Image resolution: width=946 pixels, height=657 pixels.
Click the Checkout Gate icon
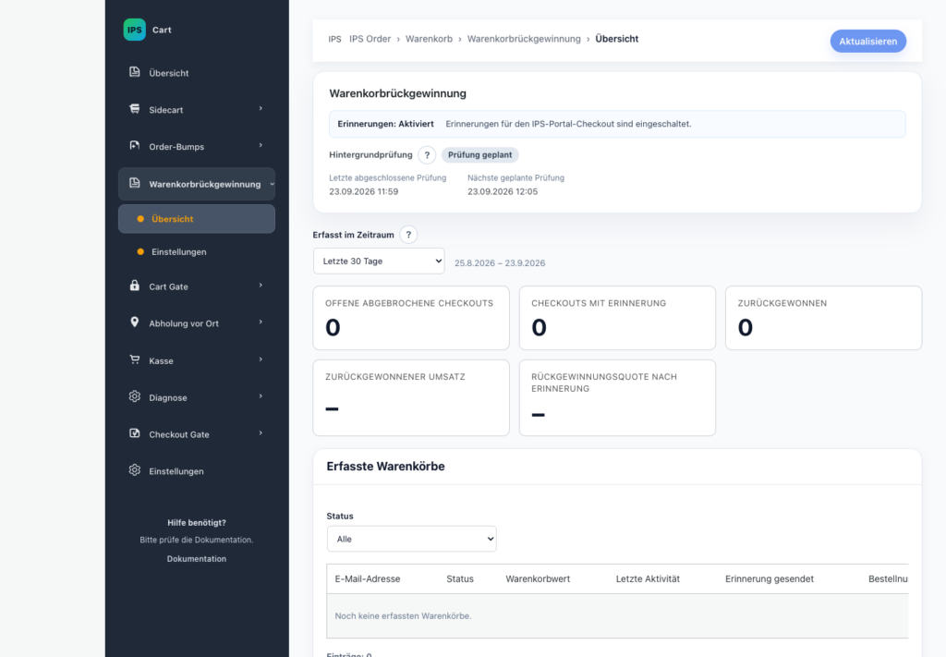coord(135,433)
